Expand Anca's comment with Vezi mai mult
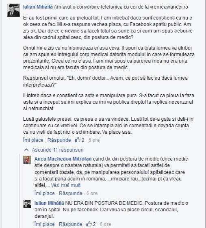Screen dimensions: 206x228 66,185
